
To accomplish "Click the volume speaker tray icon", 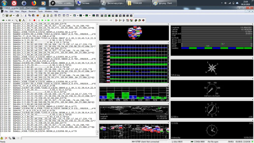I will tap(226, 3).
